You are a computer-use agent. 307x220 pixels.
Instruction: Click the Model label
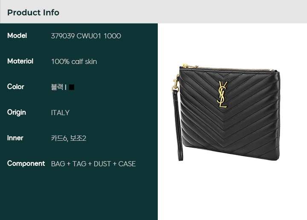tap(17, 36)
